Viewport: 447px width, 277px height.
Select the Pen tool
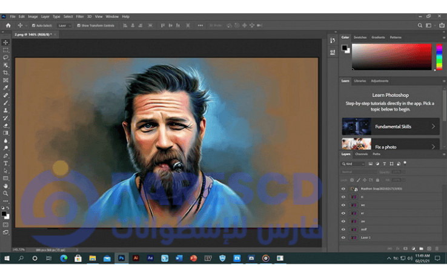(x=5, y=155)
